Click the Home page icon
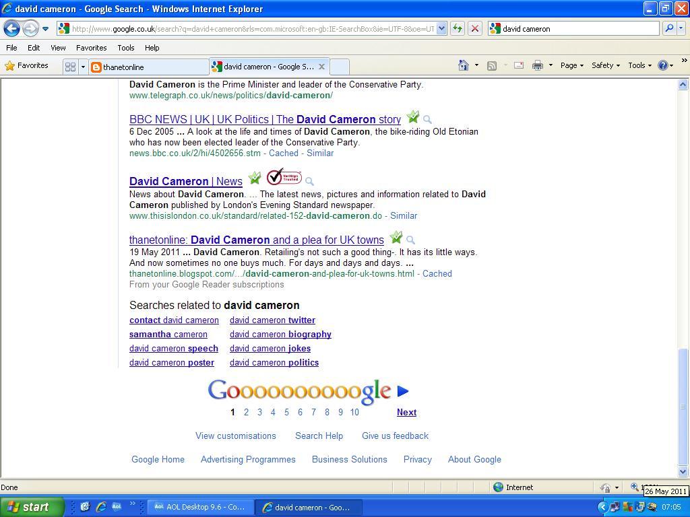 coord(464,65)
